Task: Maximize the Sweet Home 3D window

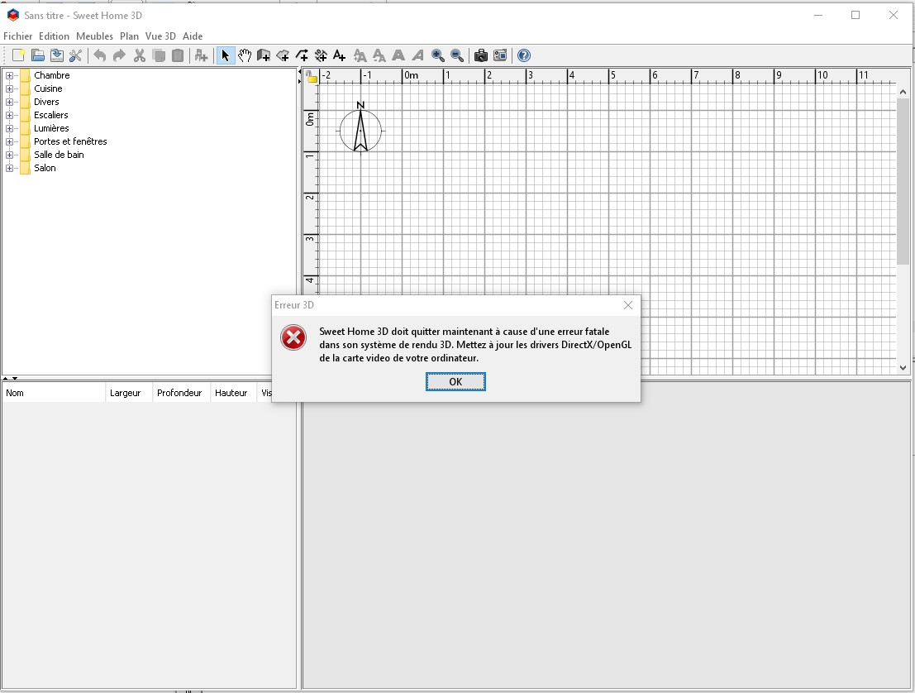Action: tap(855, 15)
